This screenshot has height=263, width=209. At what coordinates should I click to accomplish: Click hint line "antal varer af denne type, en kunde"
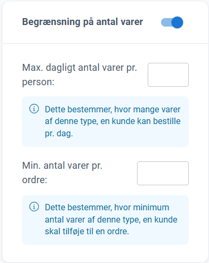point(111,219)
